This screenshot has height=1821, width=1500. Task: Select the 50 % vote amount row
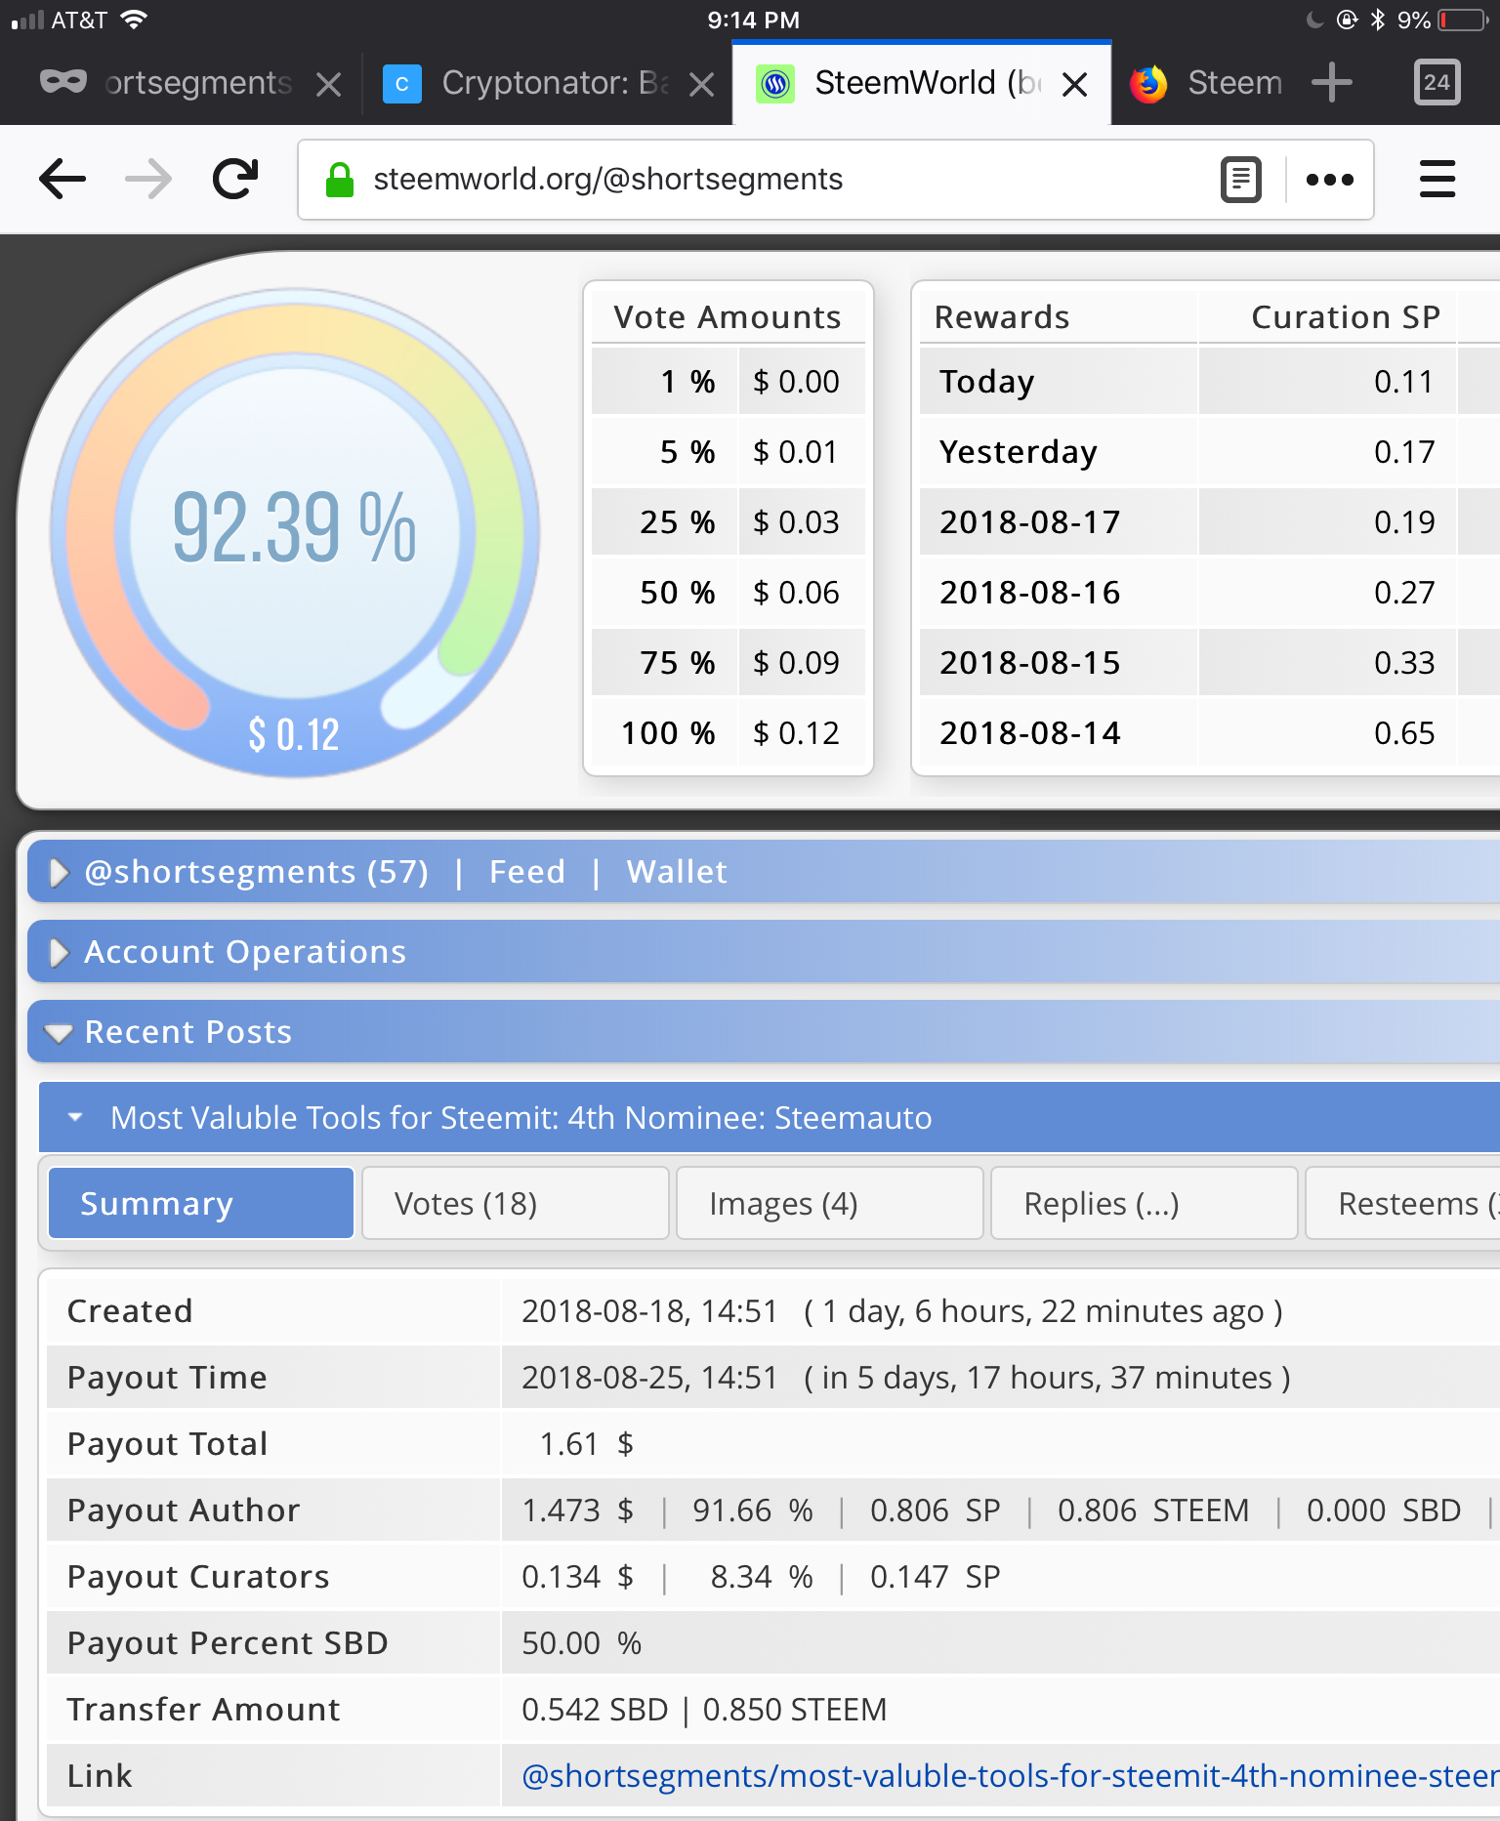pyautogui.click(x=729, y=593)
